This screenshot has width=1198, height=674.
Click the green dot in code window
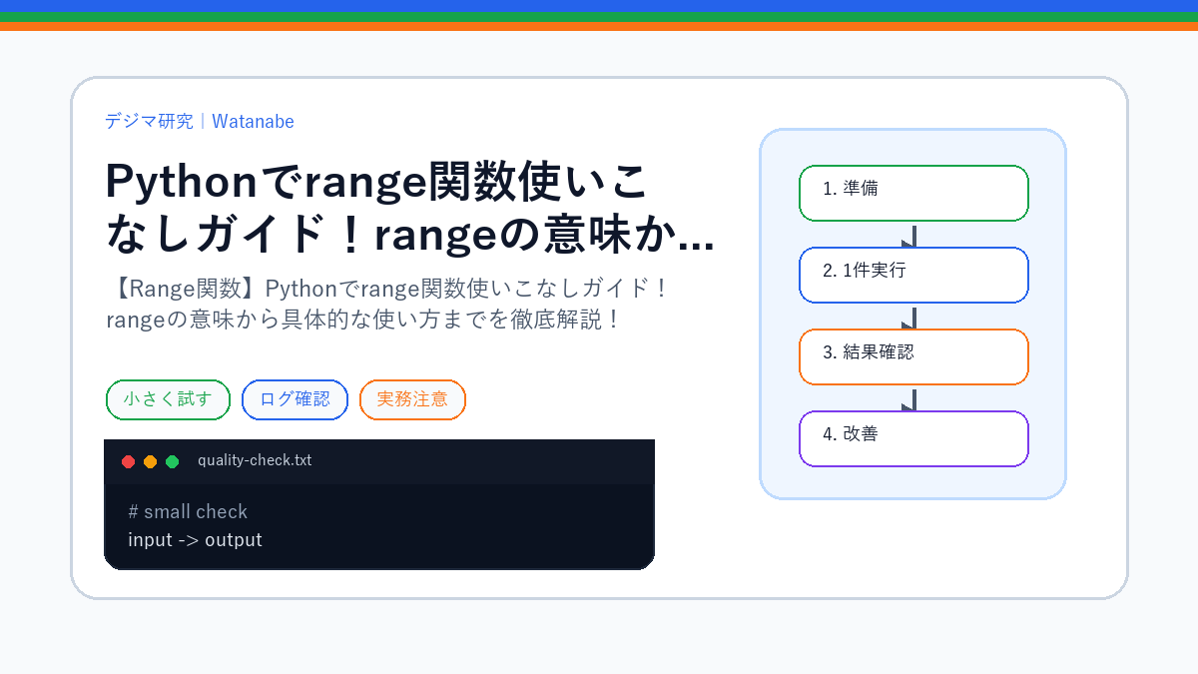tap(172, 461)
